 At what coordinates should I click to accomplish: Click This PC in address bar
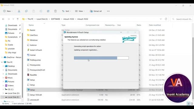tap(30, 19)
